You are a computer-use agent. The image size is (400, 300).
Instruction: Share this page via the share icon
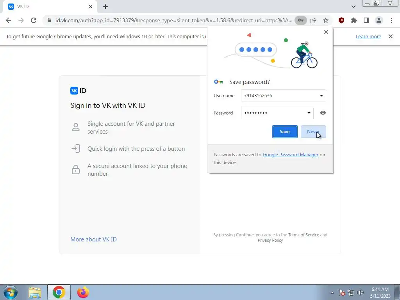(x=313, y=20)
